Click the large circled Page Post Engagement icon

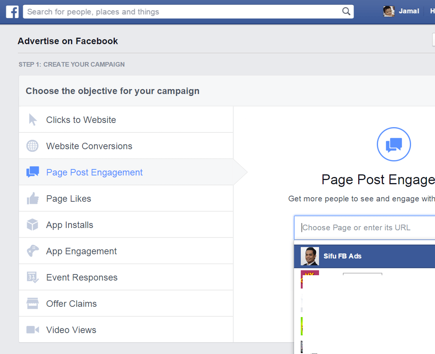394,144
